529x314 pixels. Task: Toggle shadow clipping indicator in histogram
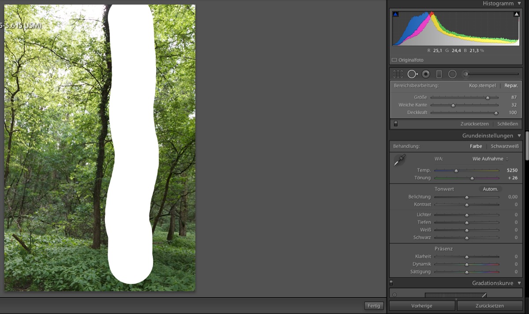click(x=395, y=15)
